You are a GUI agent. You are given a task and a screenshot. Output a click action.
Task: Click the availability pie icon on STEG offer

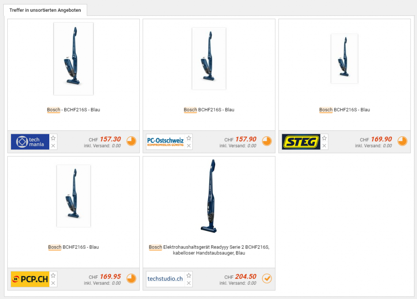[402, 141]
